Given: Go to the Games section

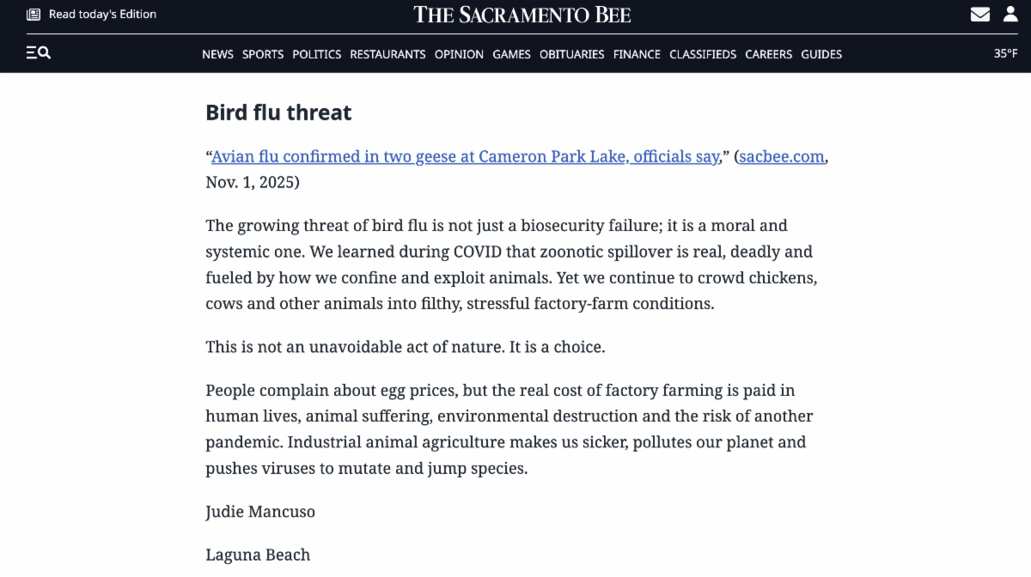Looking at the screenshot, I should pos(511,54).
